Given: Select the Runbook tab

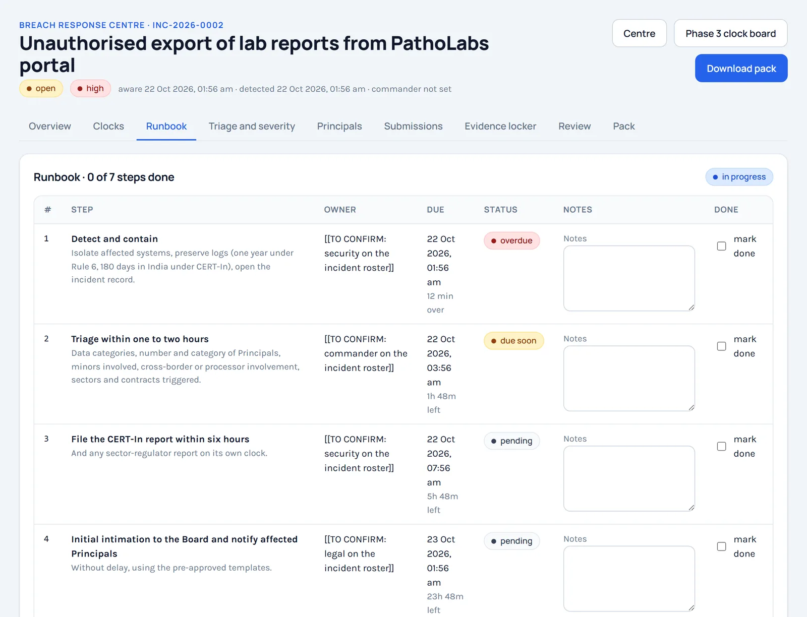Looking at the screenshot, I should [166, 126].
